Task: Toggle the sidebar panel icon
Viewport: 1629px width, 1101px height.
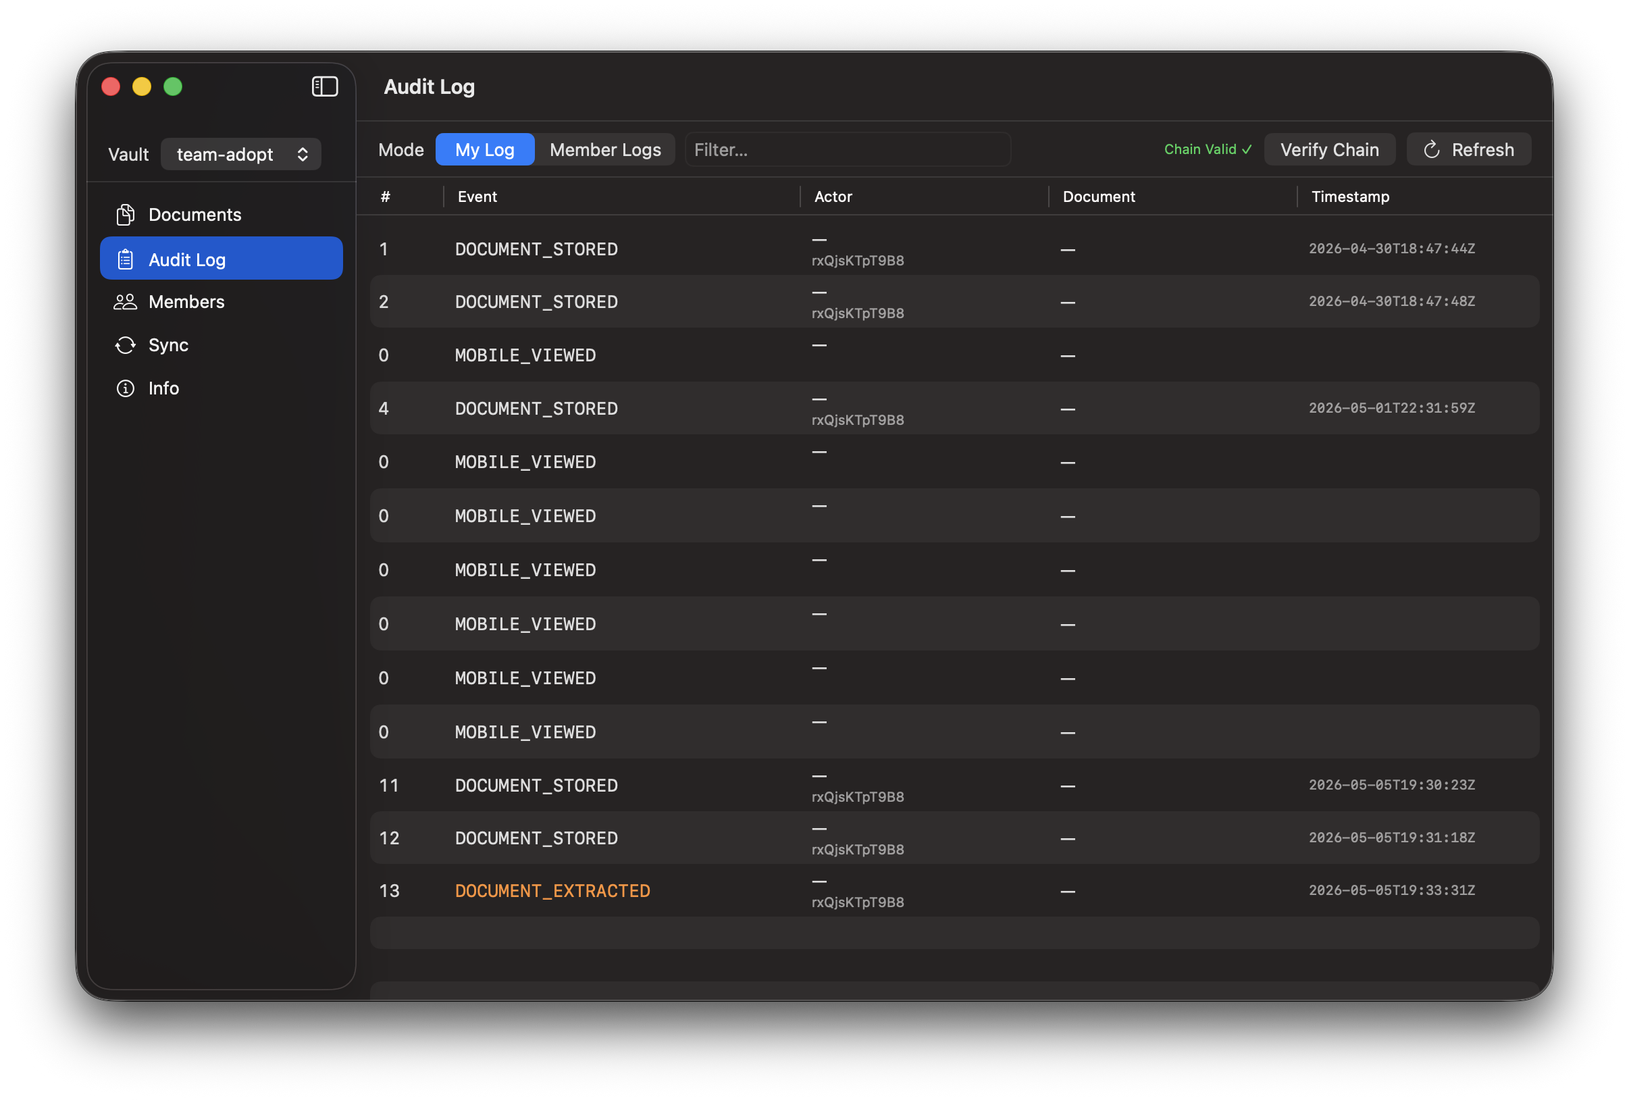Action: (x=325, y=86)
